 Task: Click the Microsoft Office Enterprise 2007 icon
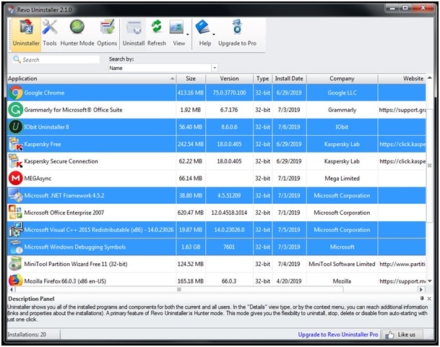pos(16,213)
